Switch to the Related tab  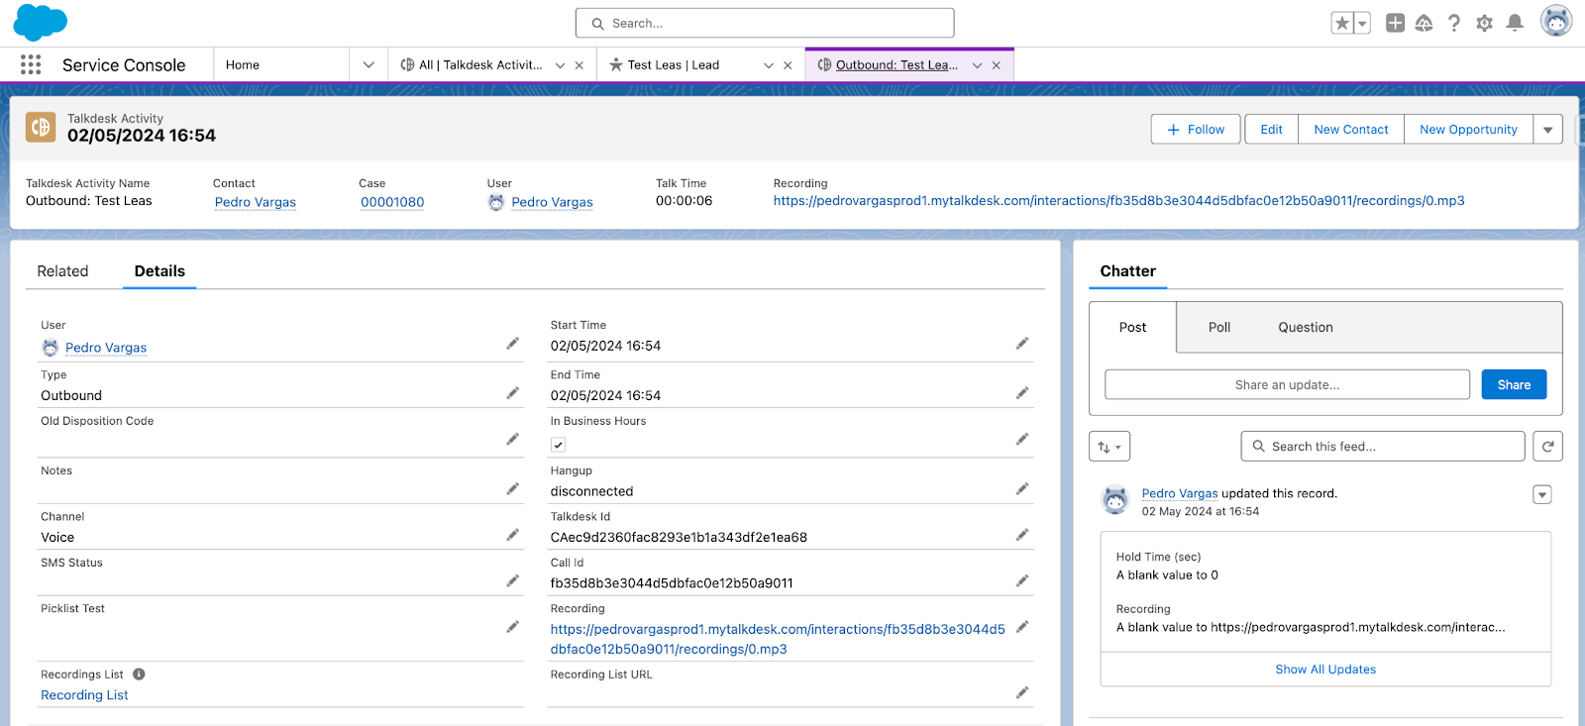tap(62, 271)
